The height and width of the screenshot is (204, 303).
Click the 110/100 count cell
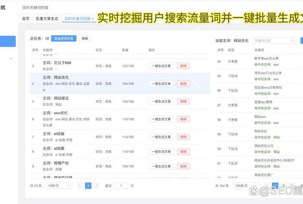(128, 151)
